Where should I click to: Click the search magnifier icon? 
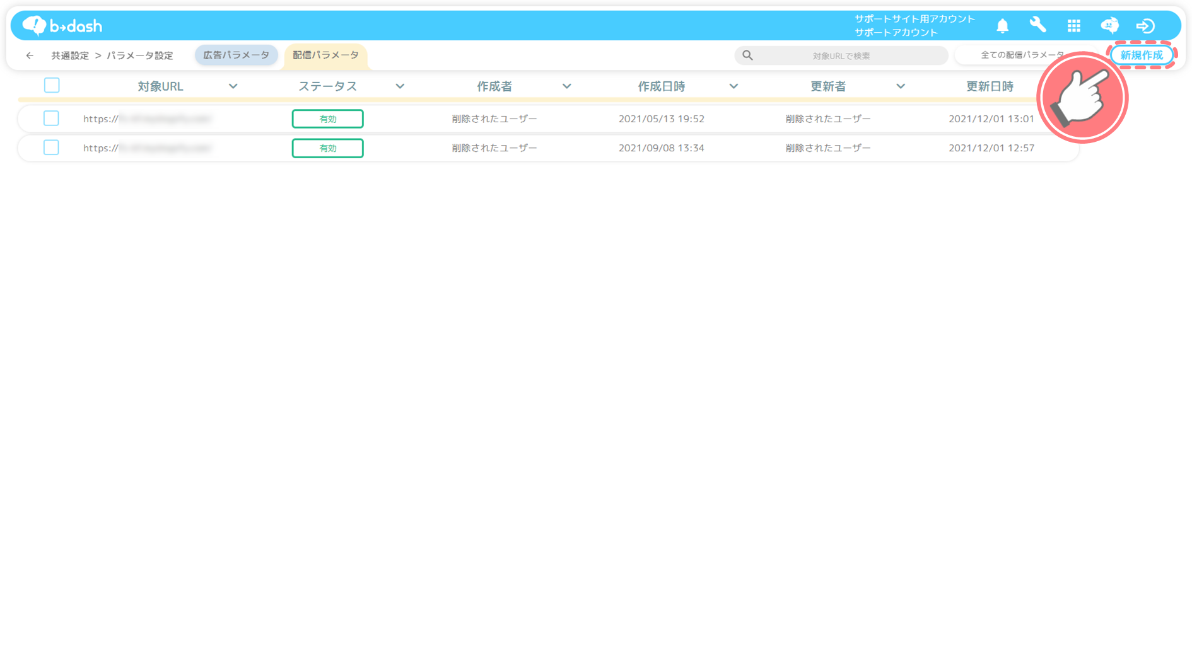click(747, 55)
